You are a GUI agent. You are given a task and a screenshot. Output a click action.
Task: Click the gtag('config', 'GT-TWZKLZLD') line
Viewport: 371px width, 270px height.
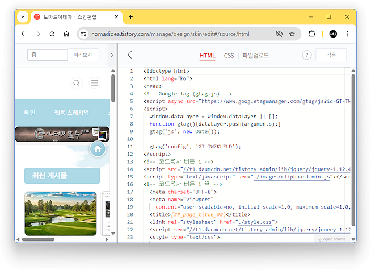195,147
